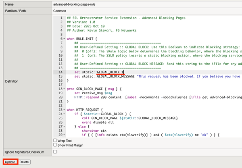Fold the if GLOBAL_BLOCK statement at line 24
Screen dimensions: 242x168
point(65,114)
